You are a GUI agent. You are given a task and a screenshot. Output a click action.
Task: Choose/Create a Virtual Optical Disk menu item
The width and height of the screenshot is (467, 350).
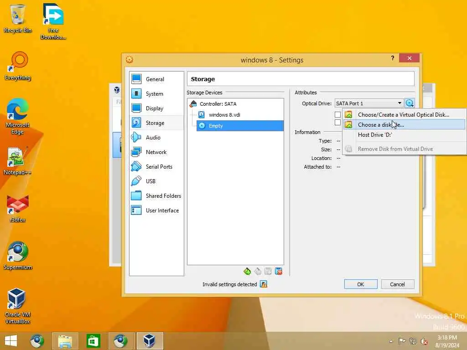tap(405, 114)
